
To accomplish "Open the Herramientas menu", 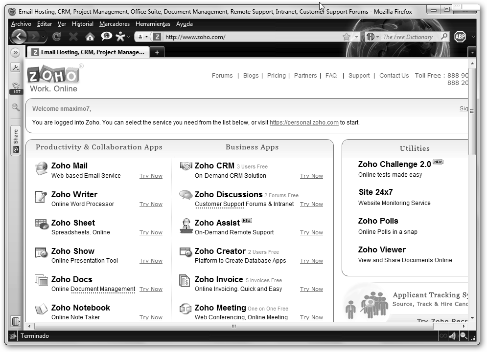I will [153, 24].
